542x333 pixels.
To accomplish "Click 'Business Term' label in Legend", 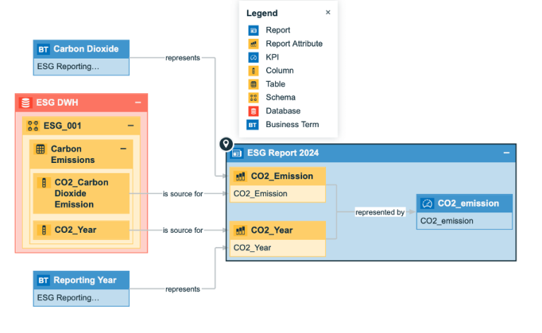I will click(292, 125).
